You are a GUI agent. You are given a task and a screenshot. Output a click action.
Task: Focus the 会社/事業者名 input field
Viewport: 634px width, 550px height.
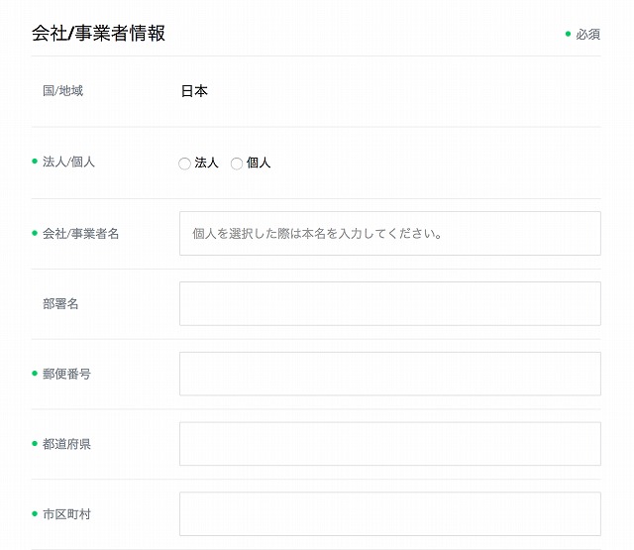pyautogui.click(x=389, y=233)
